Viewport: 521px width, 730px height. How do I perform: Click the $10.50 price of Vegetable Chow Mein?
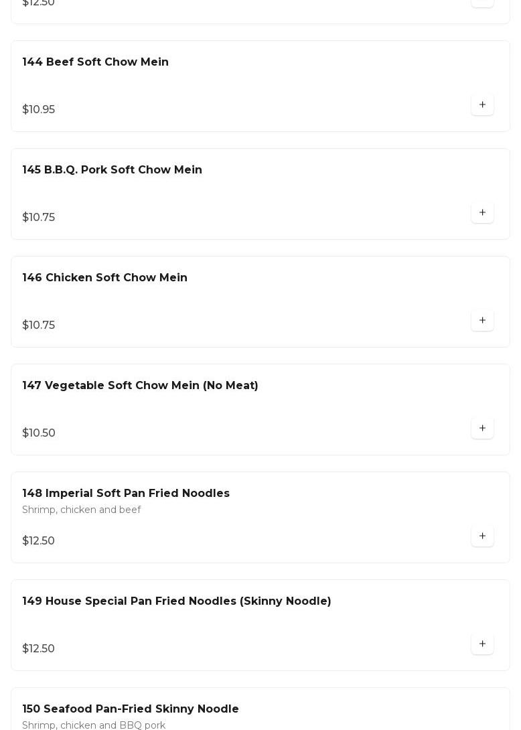39,433
